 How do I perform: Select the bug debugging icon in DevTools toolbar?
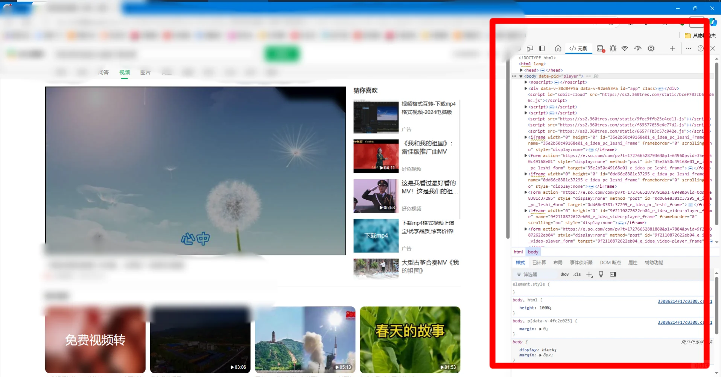613,48
